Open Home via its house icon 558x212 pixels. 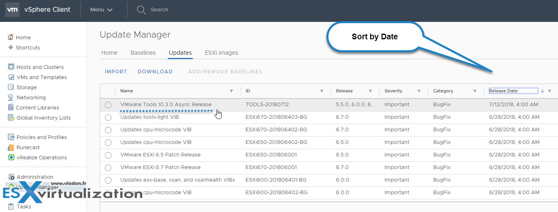tap(11, 37)
